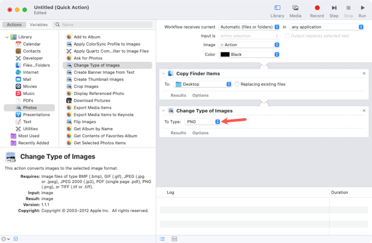Image resolution: width=372 pixels, height=243 pixels.
Task: Switch to the Variables tab
Action: point(39,25)
